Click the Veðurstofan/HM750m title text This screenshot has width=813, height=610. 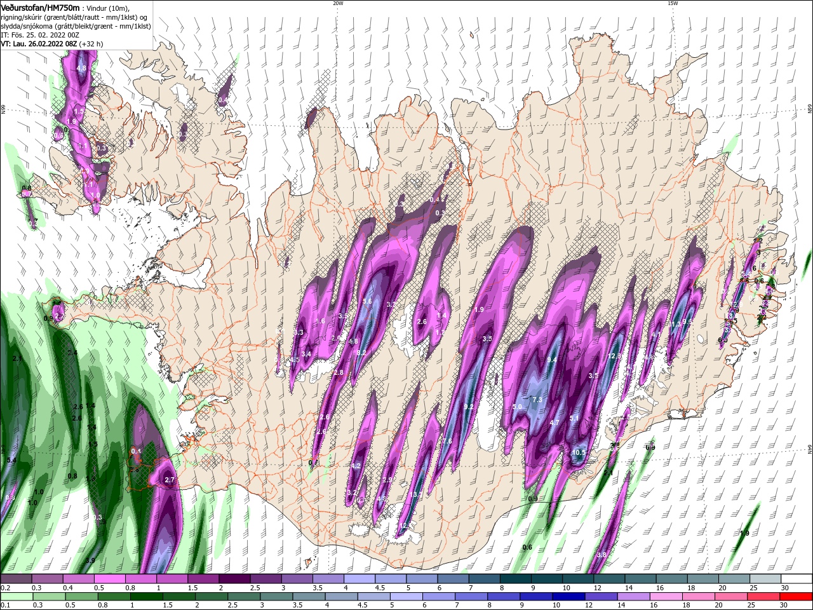point(40,7)
